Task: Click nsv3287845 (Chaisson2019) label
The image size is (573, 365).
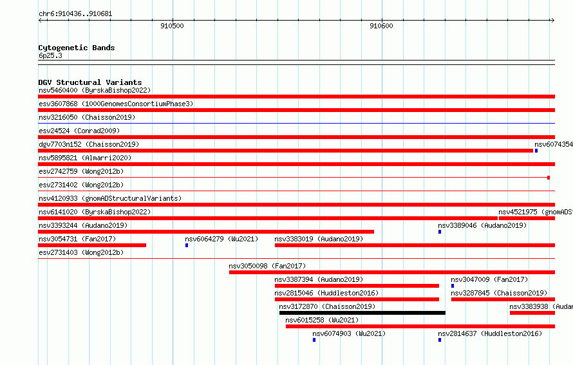Action: (x=499, y=293)
